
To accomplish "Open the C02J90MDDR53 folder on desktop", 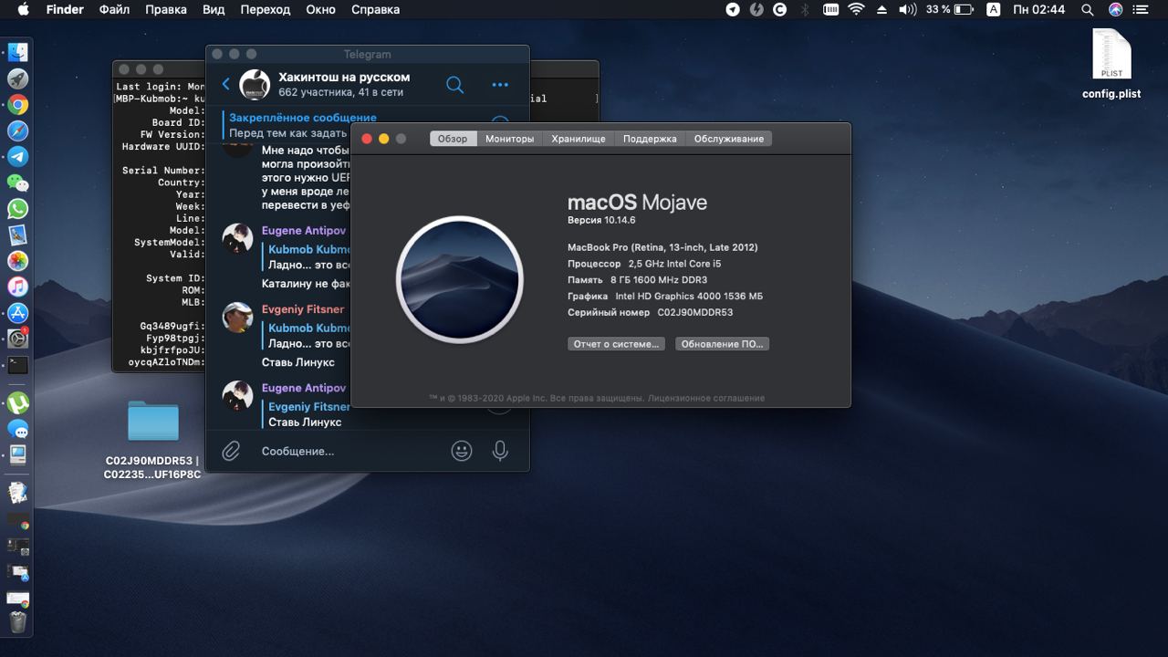I will (153, 422).
